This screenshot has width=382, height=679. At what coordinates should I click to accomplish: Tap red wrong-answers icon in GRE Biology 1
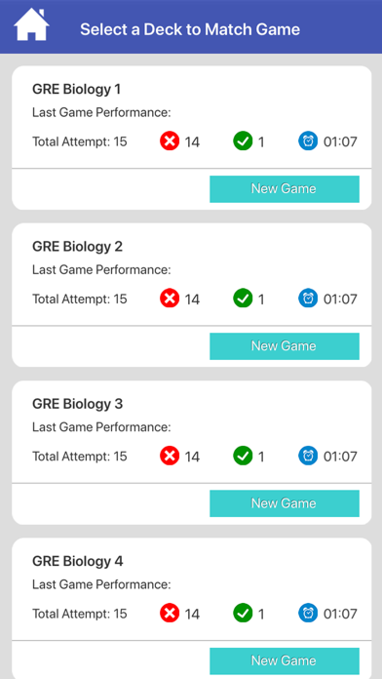(170, 141)
